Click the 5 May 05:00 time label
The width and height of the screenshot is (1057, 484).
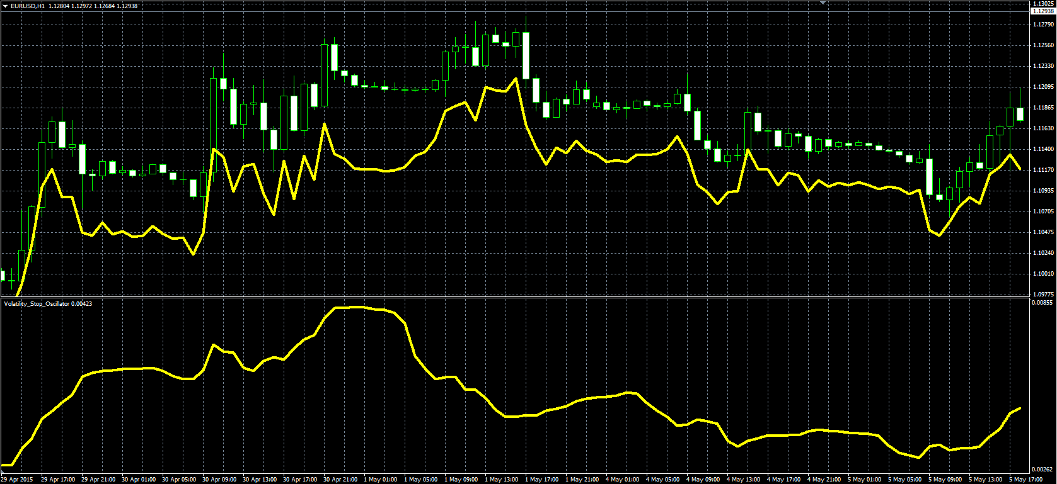point(905,480)
